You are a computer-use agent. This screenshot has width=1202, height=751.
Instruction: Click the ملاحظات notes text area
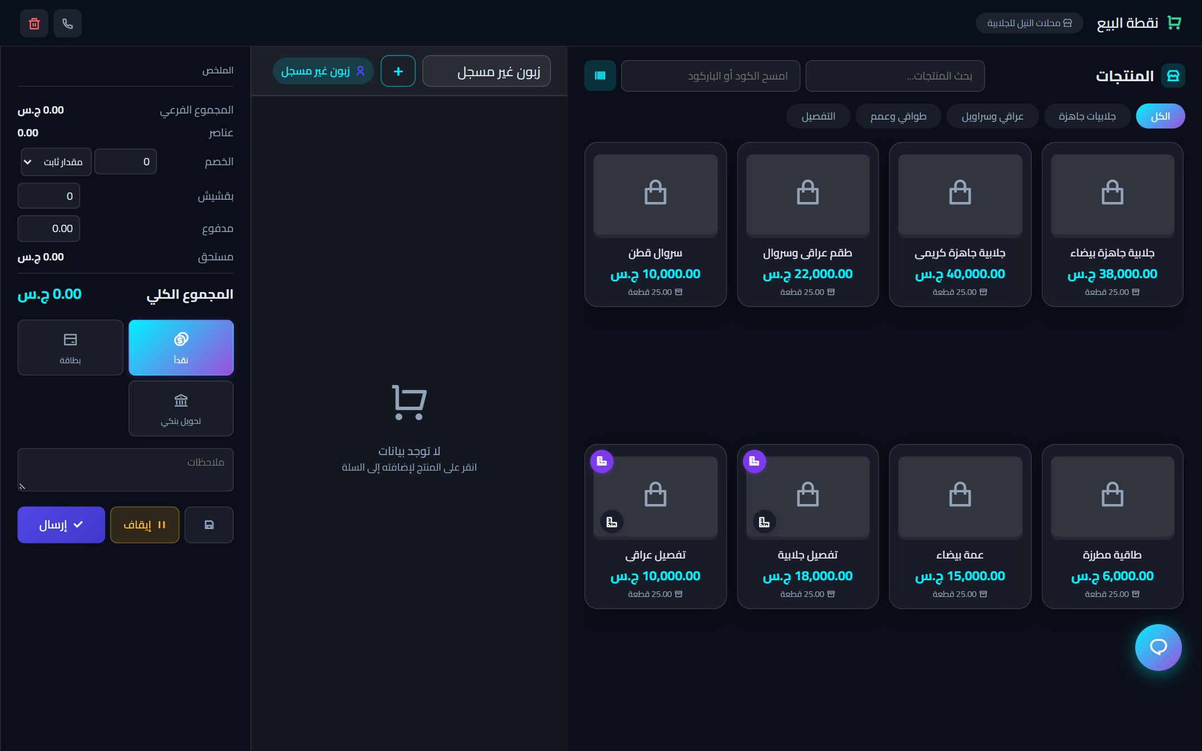tap(125, 470)
